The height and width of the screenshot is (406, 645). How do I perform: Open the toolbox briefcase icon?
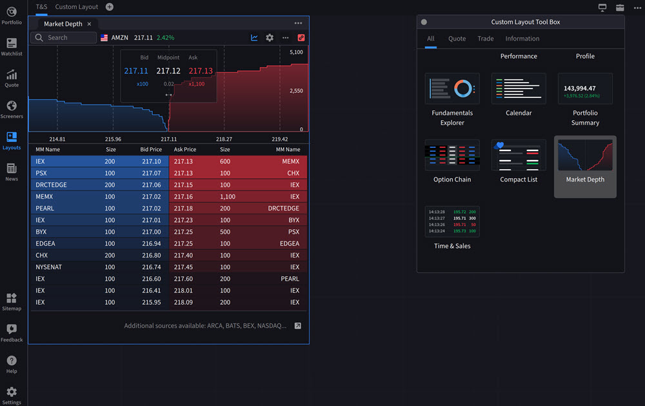pyautogui.click(x=620, y=8)
